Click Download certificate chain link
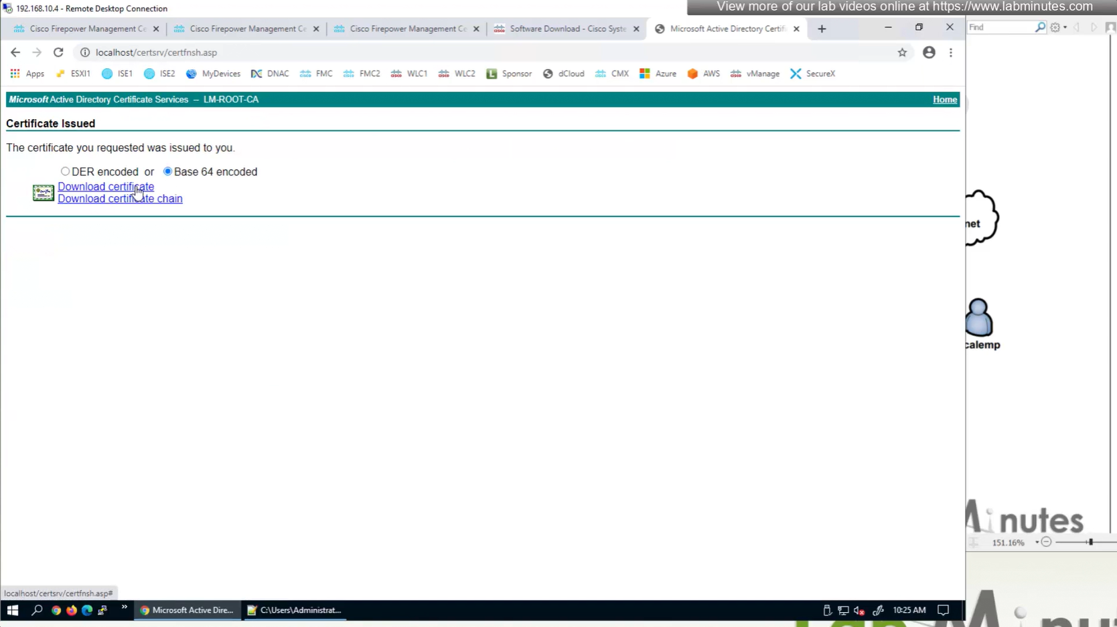 120,199
